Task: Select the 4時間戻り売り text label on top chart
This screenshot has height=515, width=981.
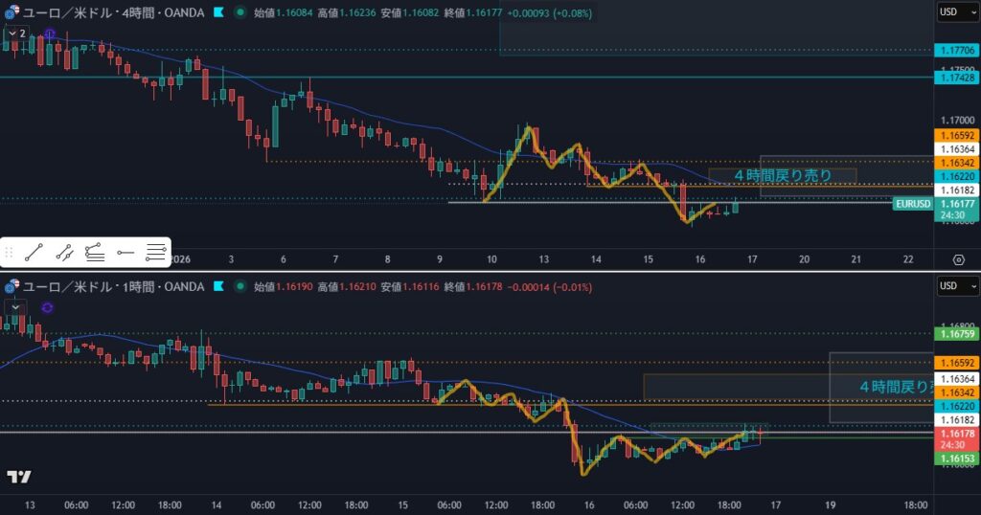Action: click(x=782, y=175)
